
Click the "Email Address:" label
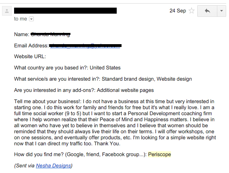(x=31, y=46)
